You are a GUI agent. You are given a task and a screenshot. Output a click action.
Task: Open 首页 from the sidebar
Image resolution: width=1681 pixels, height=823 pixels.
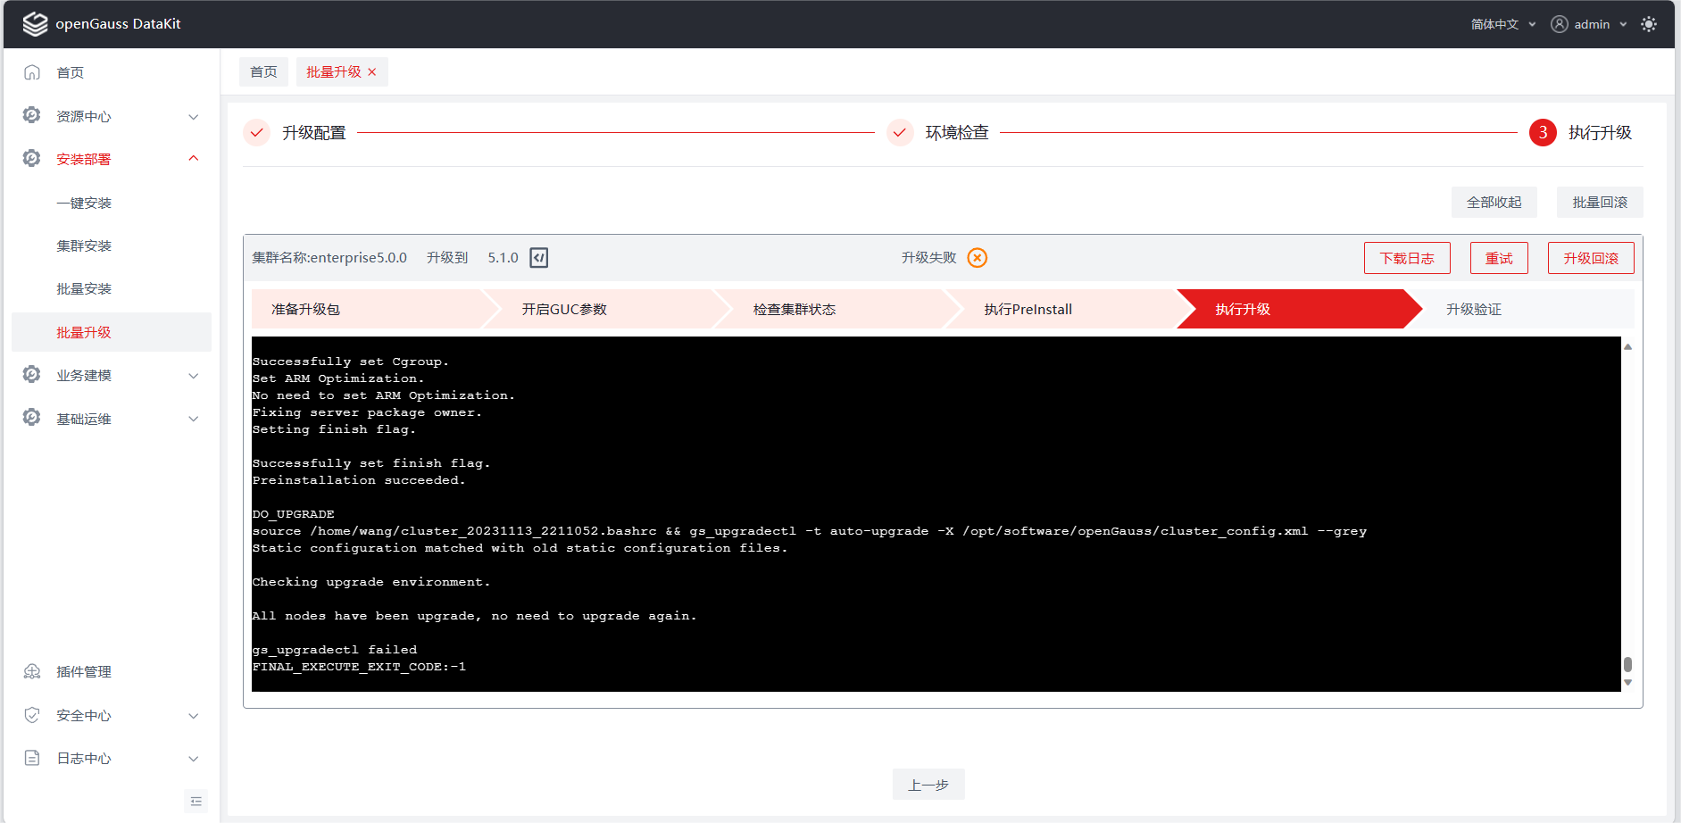tap(71, 73)
